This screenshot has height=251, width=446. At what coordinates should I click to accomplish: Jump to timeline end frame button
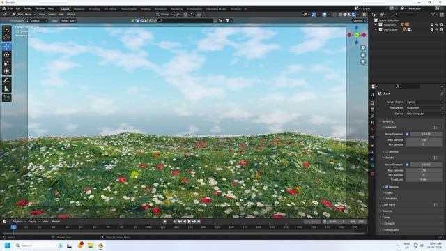pos(199,222)
